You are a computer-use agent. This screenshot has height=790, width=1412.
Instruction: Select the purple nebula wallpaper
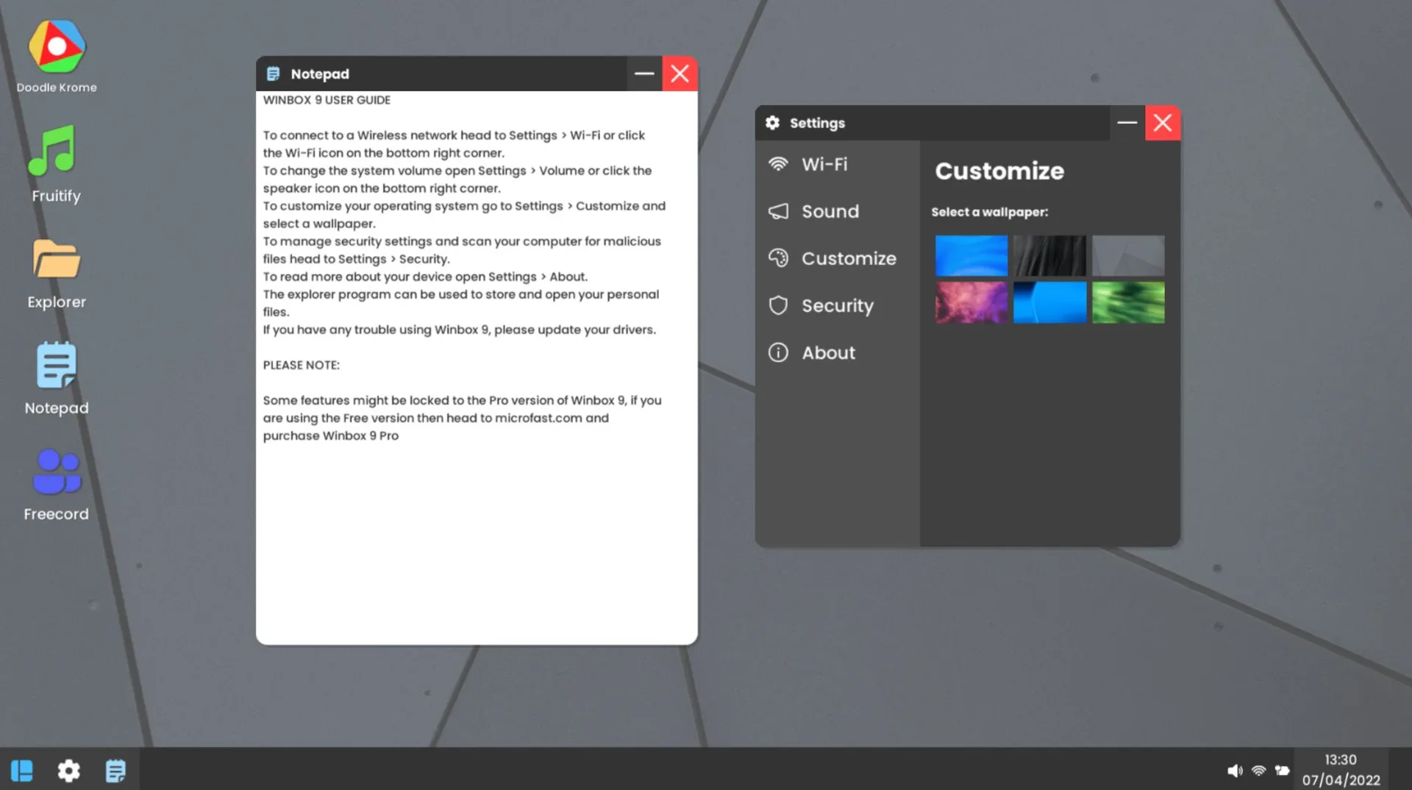click(x=971, y=302)
